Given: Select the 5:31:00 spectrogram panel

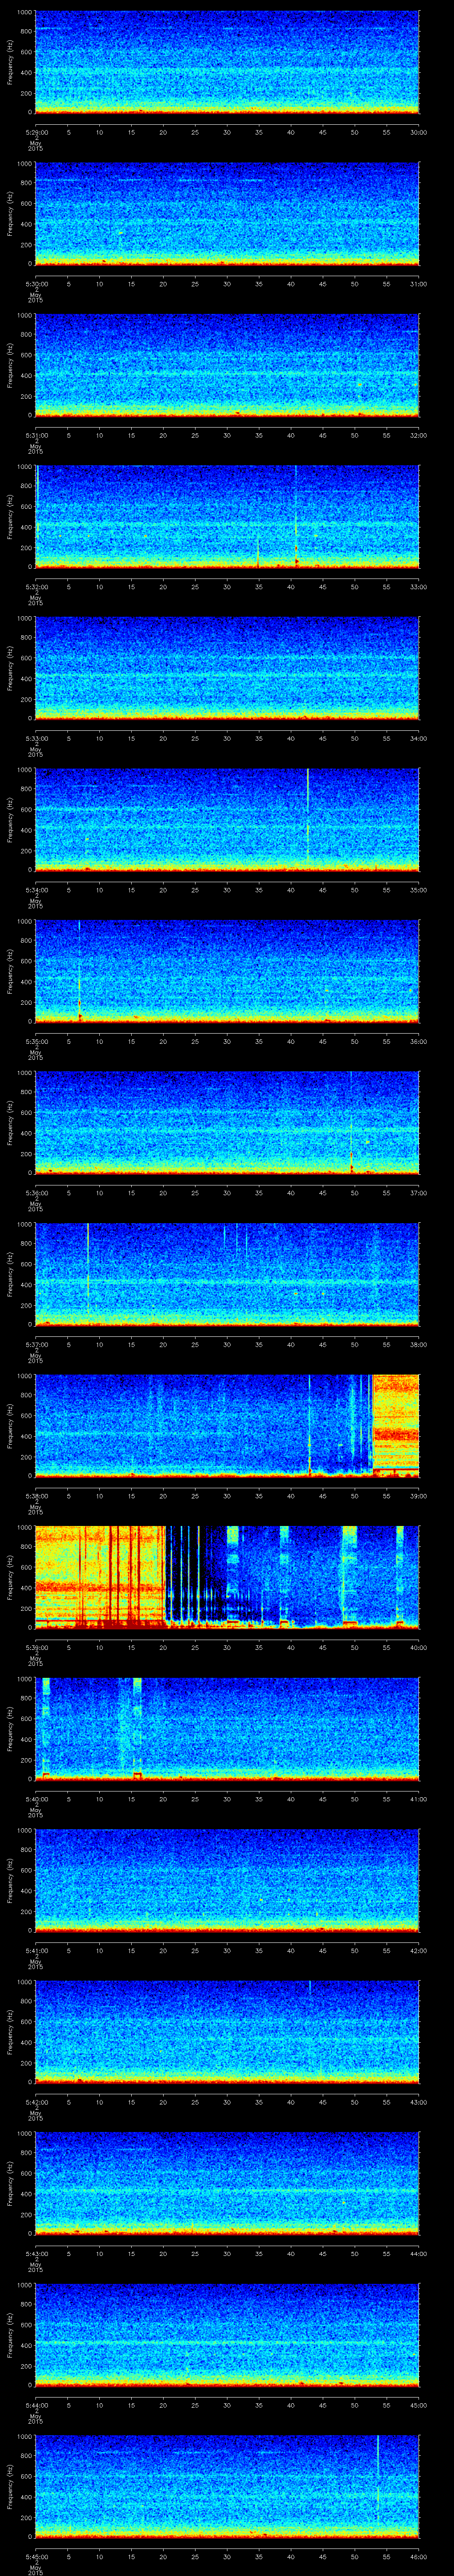Looking at the screenshot, I should click(227, 364).
